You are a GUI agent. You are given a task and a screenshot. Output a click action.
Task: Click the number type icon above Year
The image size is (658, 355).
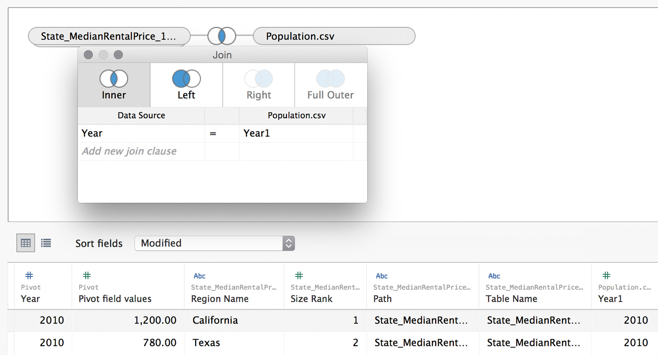coord(29,275)
